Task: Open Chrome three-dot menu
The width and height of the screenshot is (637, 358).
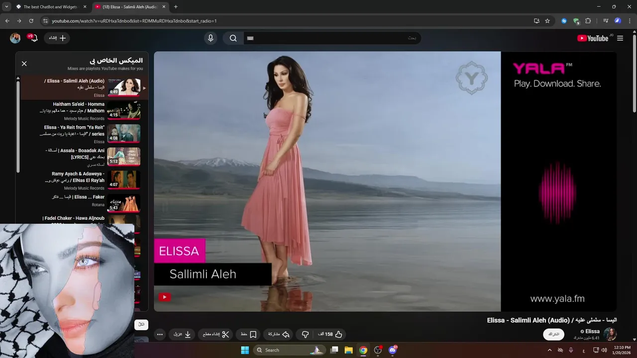Action: 630,21
